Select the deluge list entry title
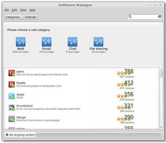 pyautogui.click(x=21, y=117)
